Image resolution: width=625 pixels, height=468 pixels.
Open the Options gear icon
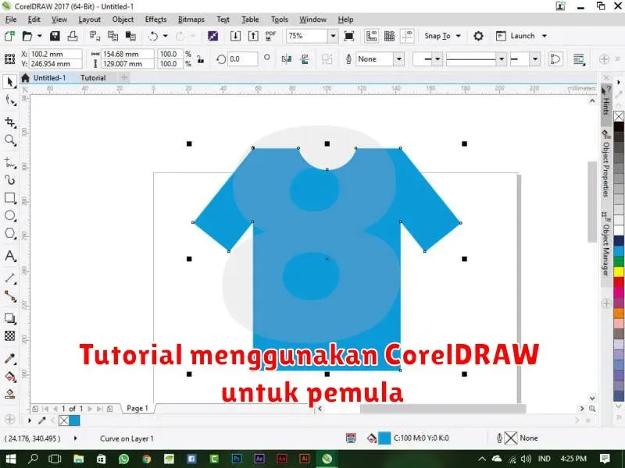[478, 36]
